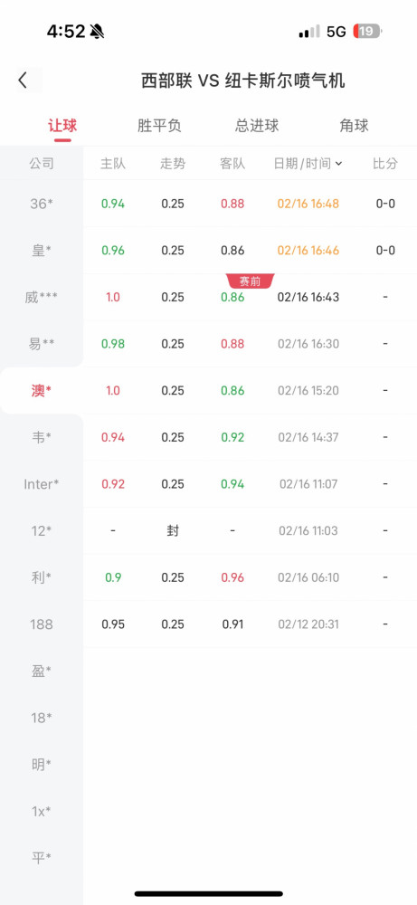Screen dimensions: 417x905
Task: Select company 平* in sidebar
Action: pos(42,858)
